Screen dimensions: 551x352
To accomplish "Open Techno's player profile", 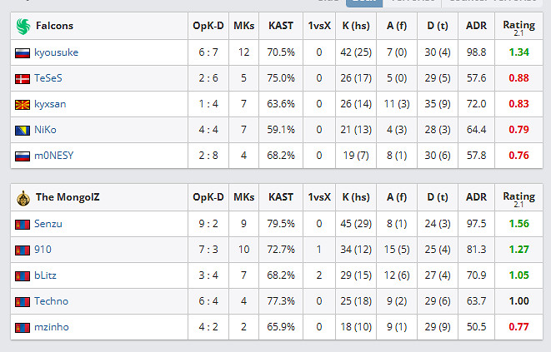I will click(51, 301).
